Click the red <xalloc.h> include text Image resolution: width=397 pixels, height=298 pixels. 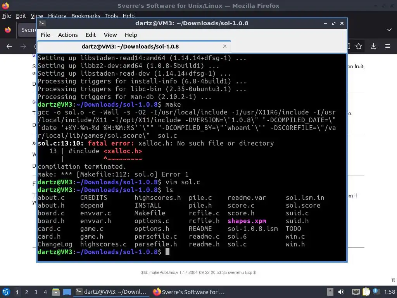(123, 151)
